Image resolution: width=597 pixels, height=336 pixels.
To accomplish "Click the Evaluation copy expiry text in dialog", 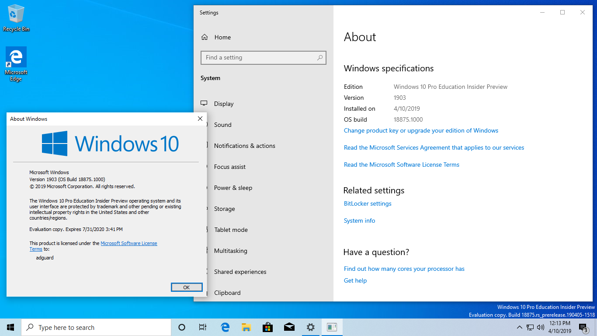I will (76, 229).
